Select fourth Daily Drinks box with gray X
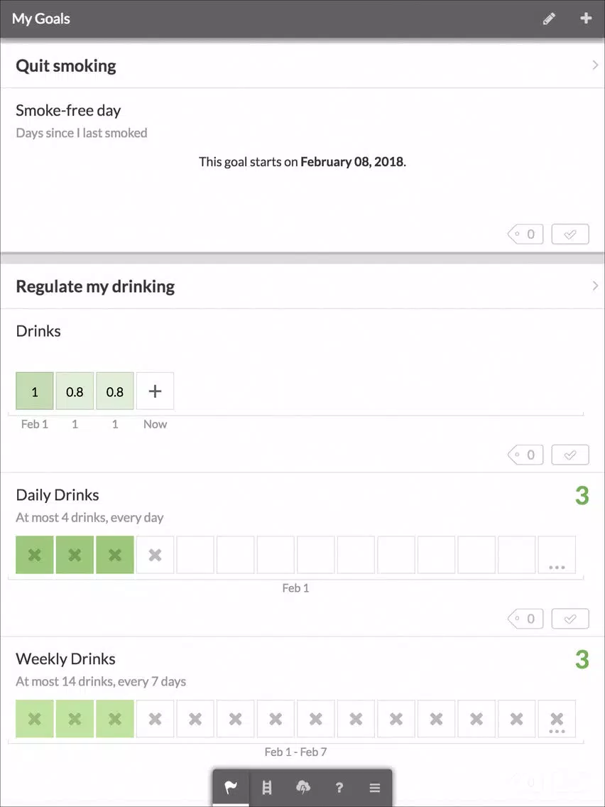605x807 pixels. coord(155,555)
